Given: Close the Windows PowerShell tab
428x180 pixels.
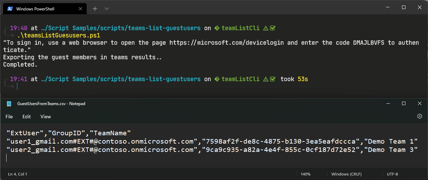Looking at the screenshot, I should (x=80, y=9).
